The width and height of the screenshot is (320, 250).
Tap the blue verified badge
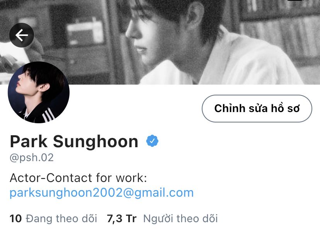(152, 141)
